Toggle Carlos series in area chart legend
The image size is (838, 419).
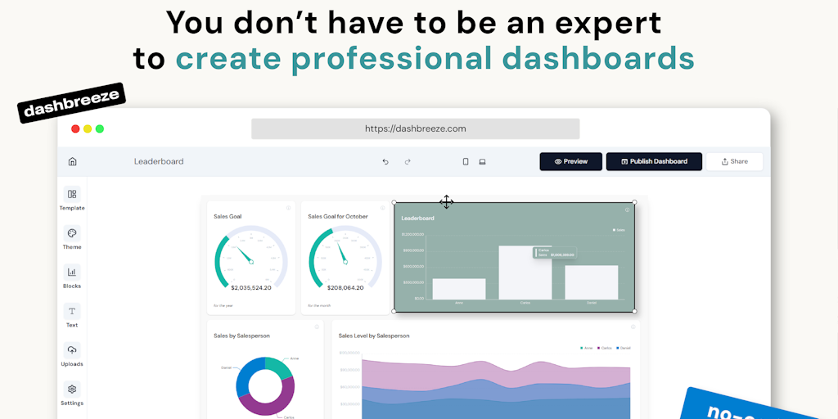coord(605,348)
